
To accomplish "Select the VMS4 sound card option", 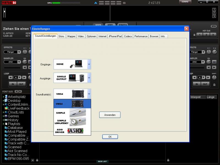I will point(72,104).
